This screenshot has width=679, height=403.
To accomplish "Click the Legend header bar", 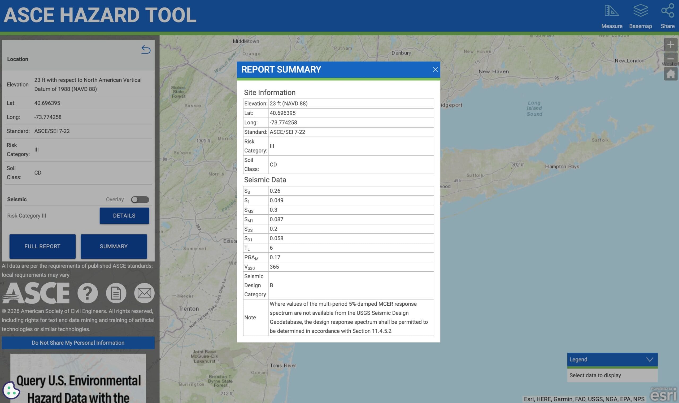I will point(612,359).
